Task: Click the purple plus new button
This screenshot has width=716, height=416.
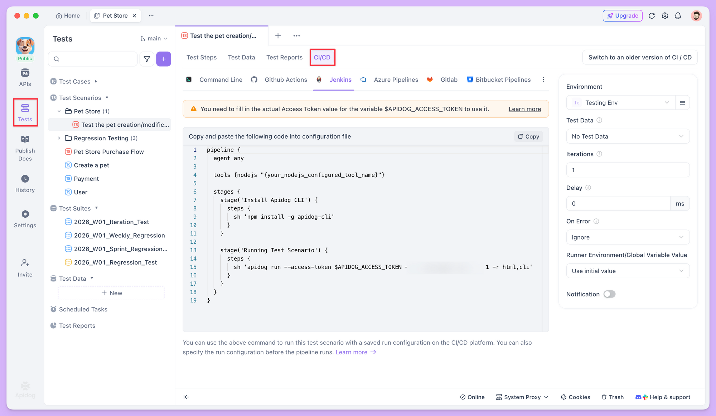Action: coord(164,59)
